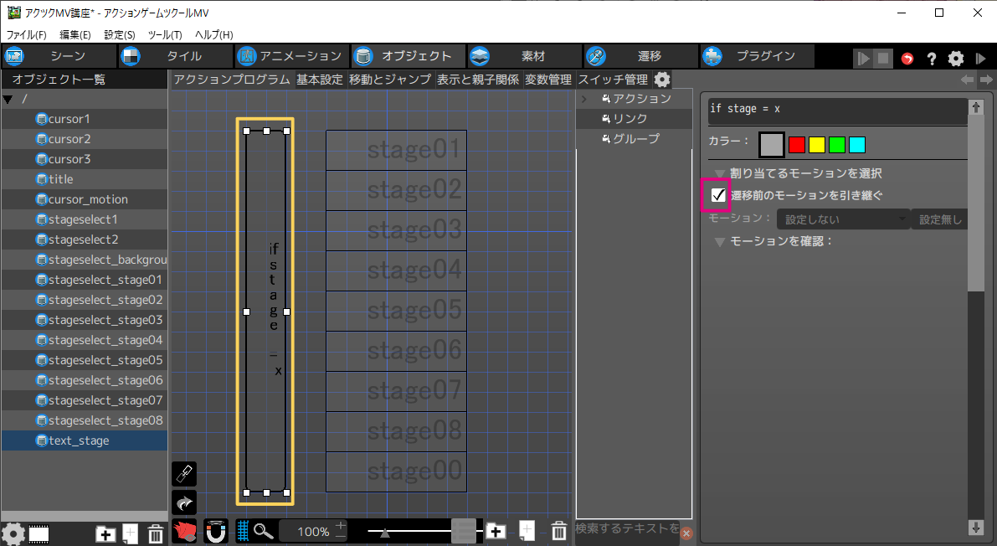Viewport: 997px width, 546px height.
Task: Open the モーション dropdown set to 設定しない
Action: click(x=842, y=219)
